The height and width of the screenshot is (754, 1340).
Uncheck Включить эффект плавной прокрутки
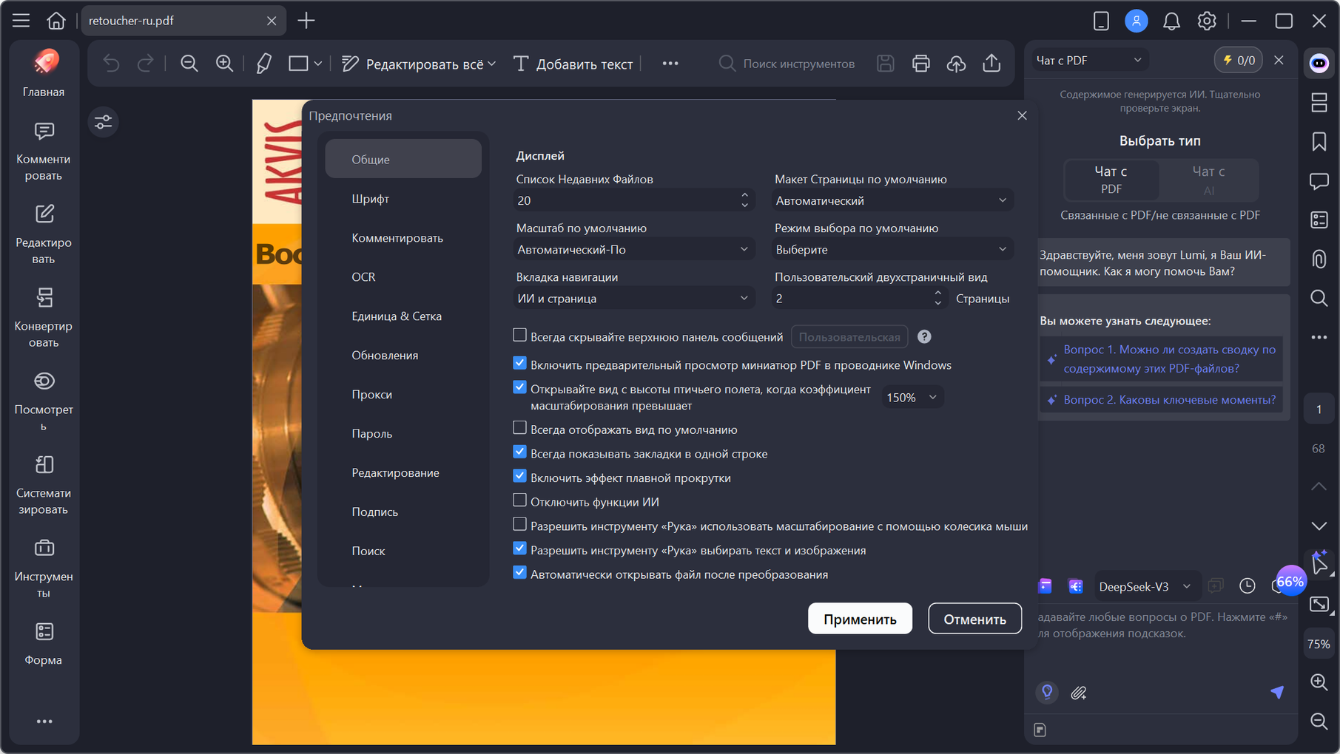click(x=519, y=477)
